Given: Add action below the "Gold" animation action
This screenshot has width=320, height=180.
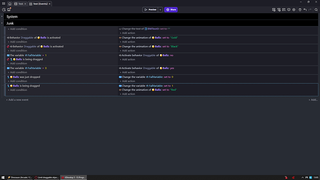Looking at the screenshot, I should click(x=128, y=42).
